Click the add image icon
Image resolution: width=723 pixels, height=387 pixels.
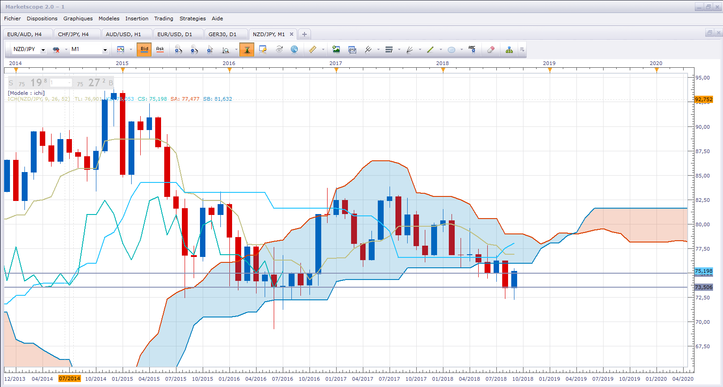pyautogui.click(x=336, y=50)
